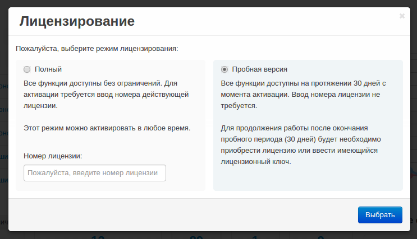Viewport: 417px width, 239px height.
Task: Click the Пробная версия option label text
Action: click(x=259, y=69)
